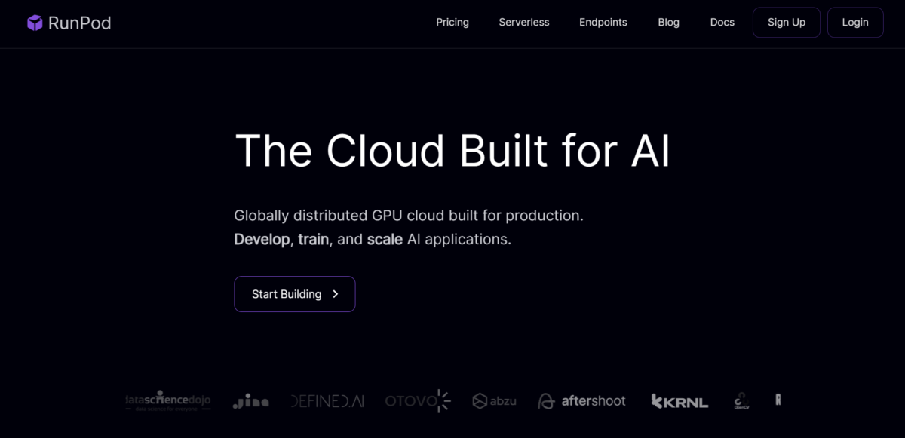Click the Jina logo
The image size is (905, 438).
[x=250, y=402]
